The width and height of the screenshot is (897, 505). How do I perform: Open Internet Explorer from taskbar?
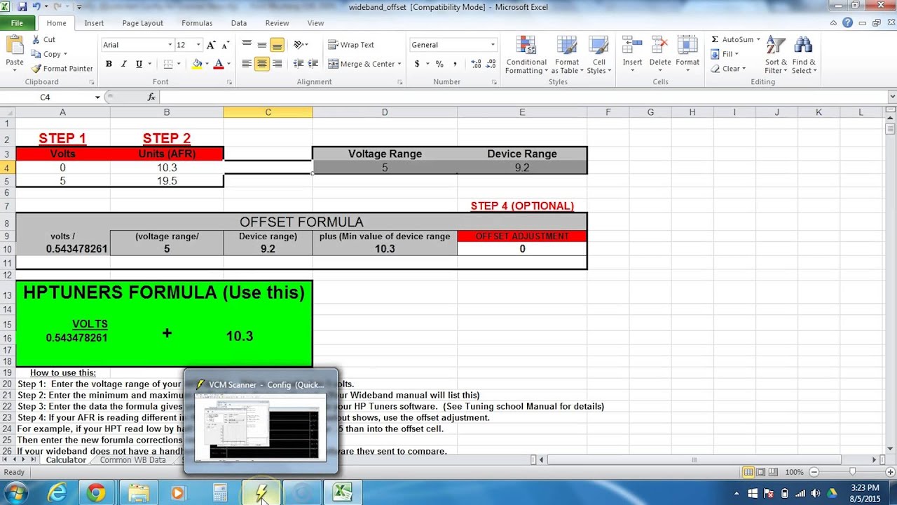pyautogui.click(x=57, y=493)
